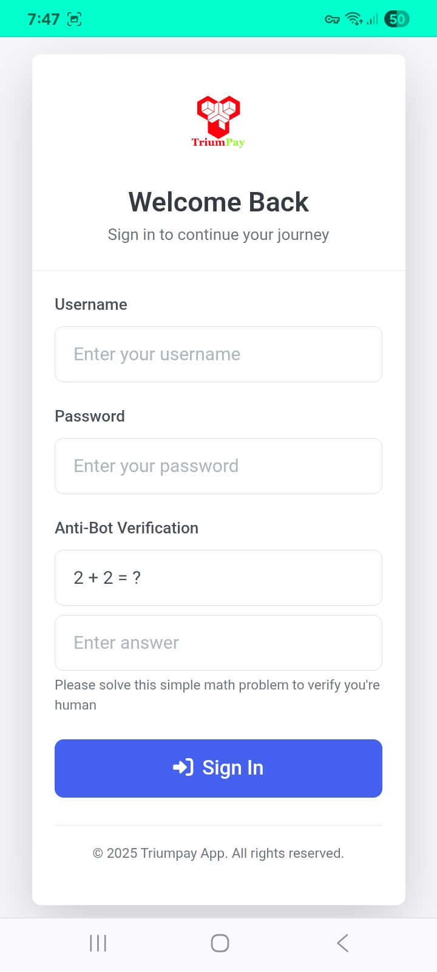This screenshot has width=437, height=972.
Task: Tap the Password field label
Action: pyautogui.click(x=90, y=416)
